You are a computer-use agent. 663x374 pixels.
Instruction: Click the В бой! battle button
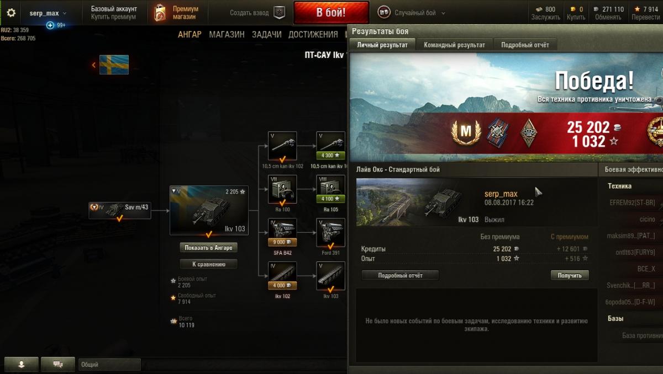tap(331, 13)
